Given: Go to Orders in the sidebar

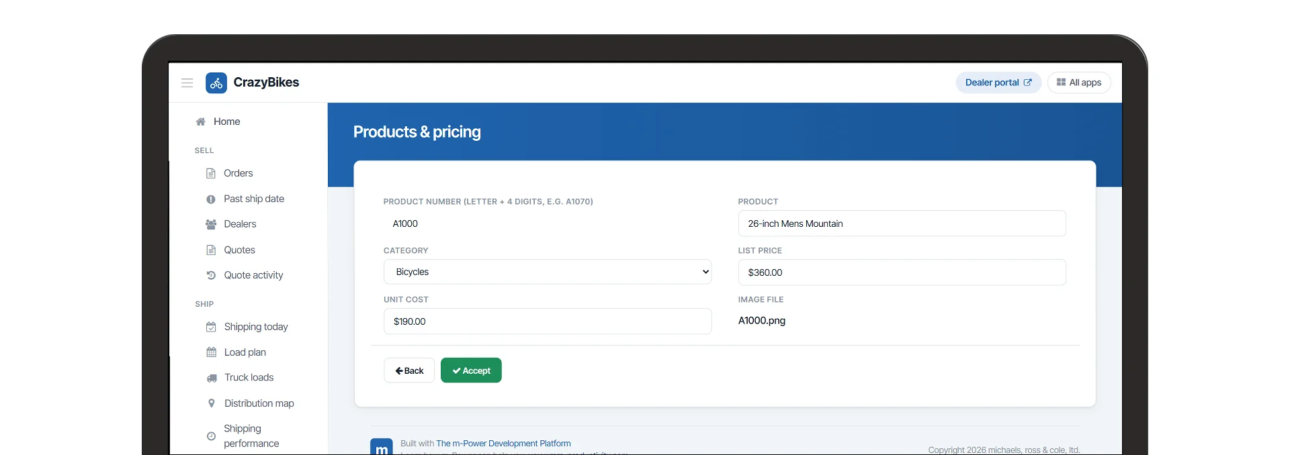Looking at the screenshot, I should coord(239,173).
